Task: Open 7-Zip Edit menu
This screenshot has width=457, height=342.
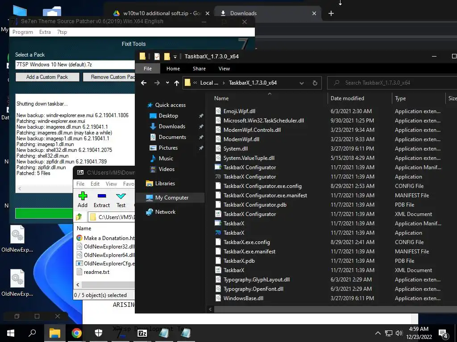Action: [x=95, y=184]
